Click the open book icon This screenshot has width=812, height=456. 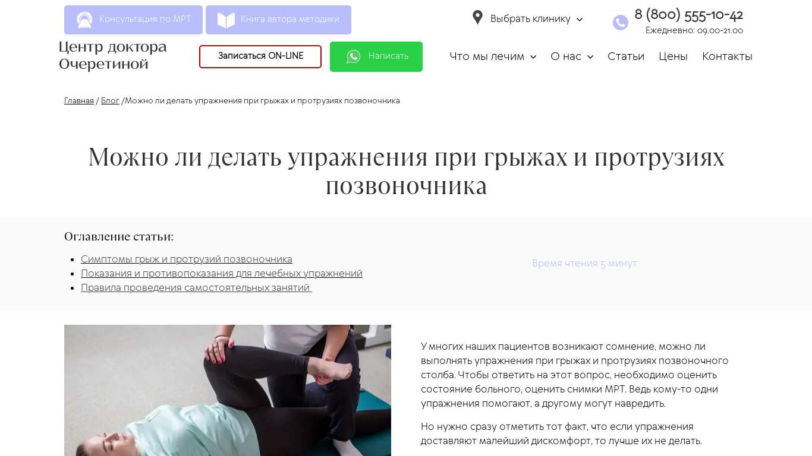(226, 20)
